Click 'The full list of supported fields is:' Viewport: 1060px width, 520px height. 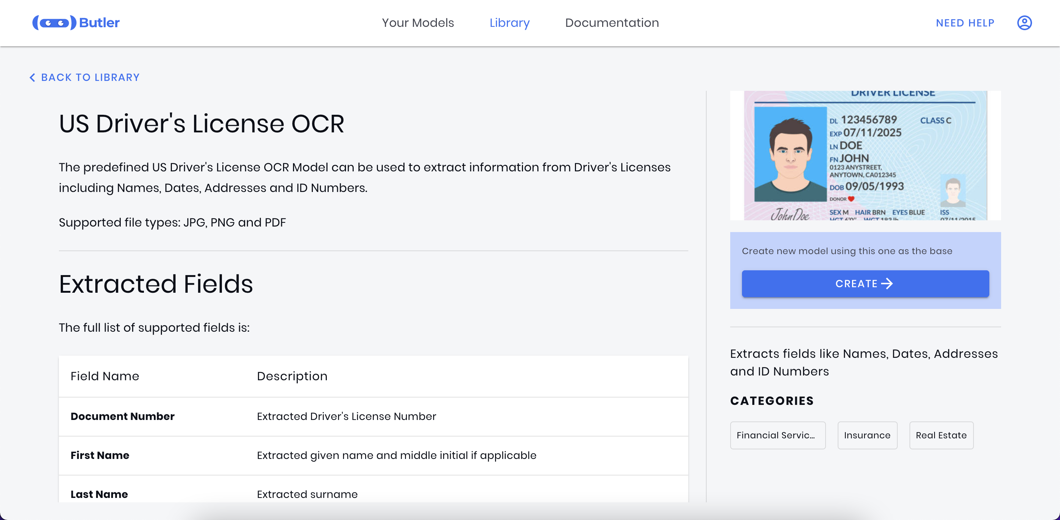[154, 328]
